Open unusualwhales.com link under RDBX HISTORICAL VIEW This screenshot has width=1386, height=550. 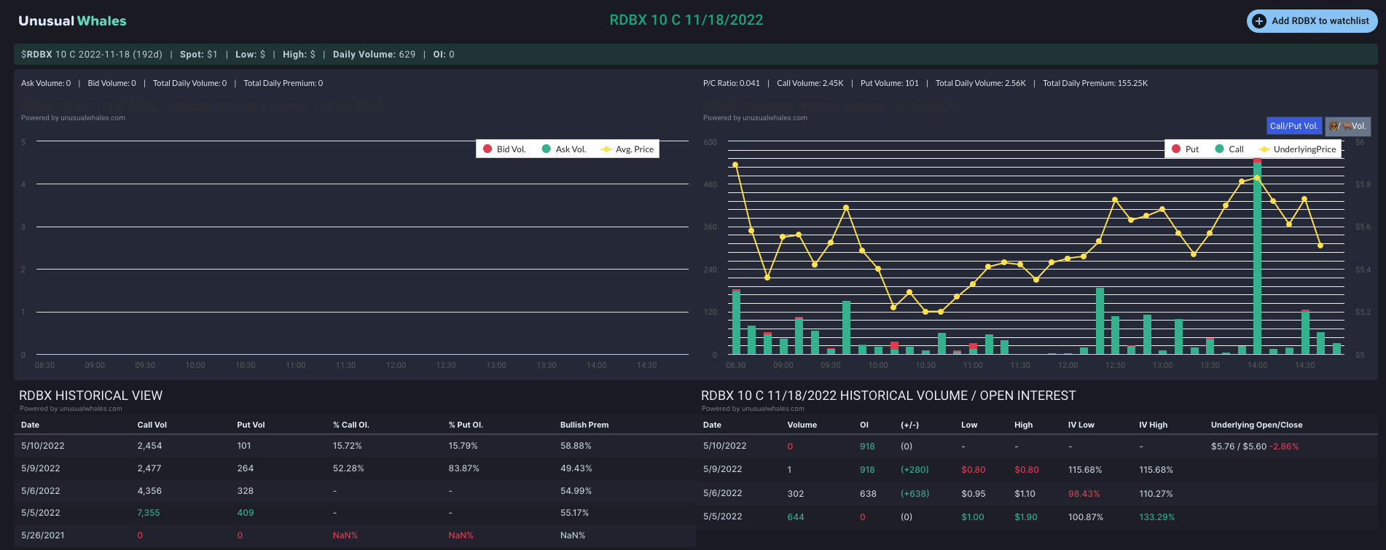click(x=91, y=409)
